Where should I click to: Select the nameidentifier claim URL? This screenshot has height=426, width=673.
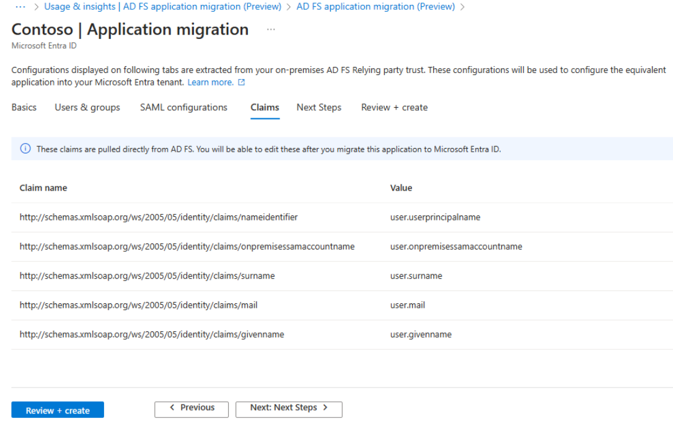point(159,217)
